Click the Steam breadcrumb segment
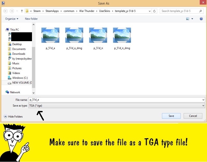The height and width of the screenshot is (162, 207). click(37, 11)
